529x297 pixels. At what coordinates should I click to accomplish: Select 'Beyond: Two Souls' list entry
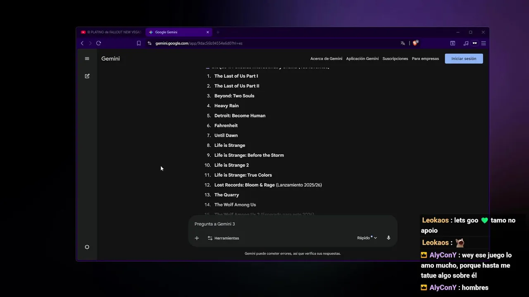pyautogui.click(x=234, y=96)
